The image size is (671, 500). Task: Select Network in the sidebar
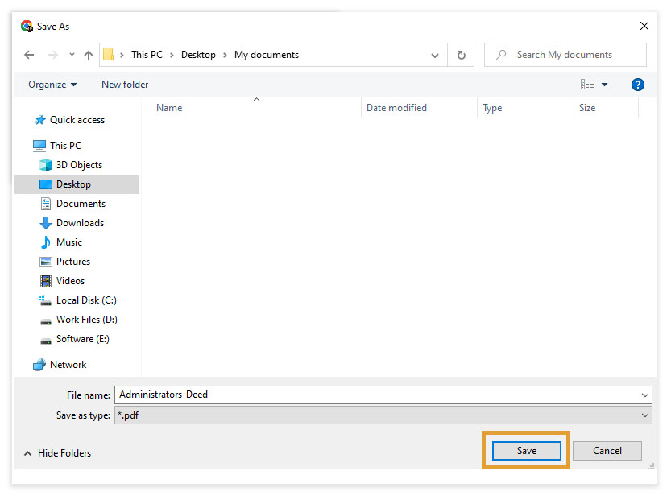coord(68,365)
